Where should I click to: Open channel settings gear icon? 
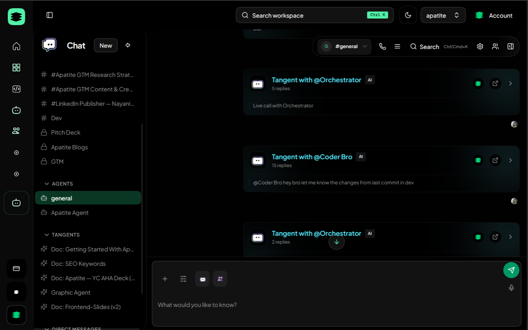480,46
